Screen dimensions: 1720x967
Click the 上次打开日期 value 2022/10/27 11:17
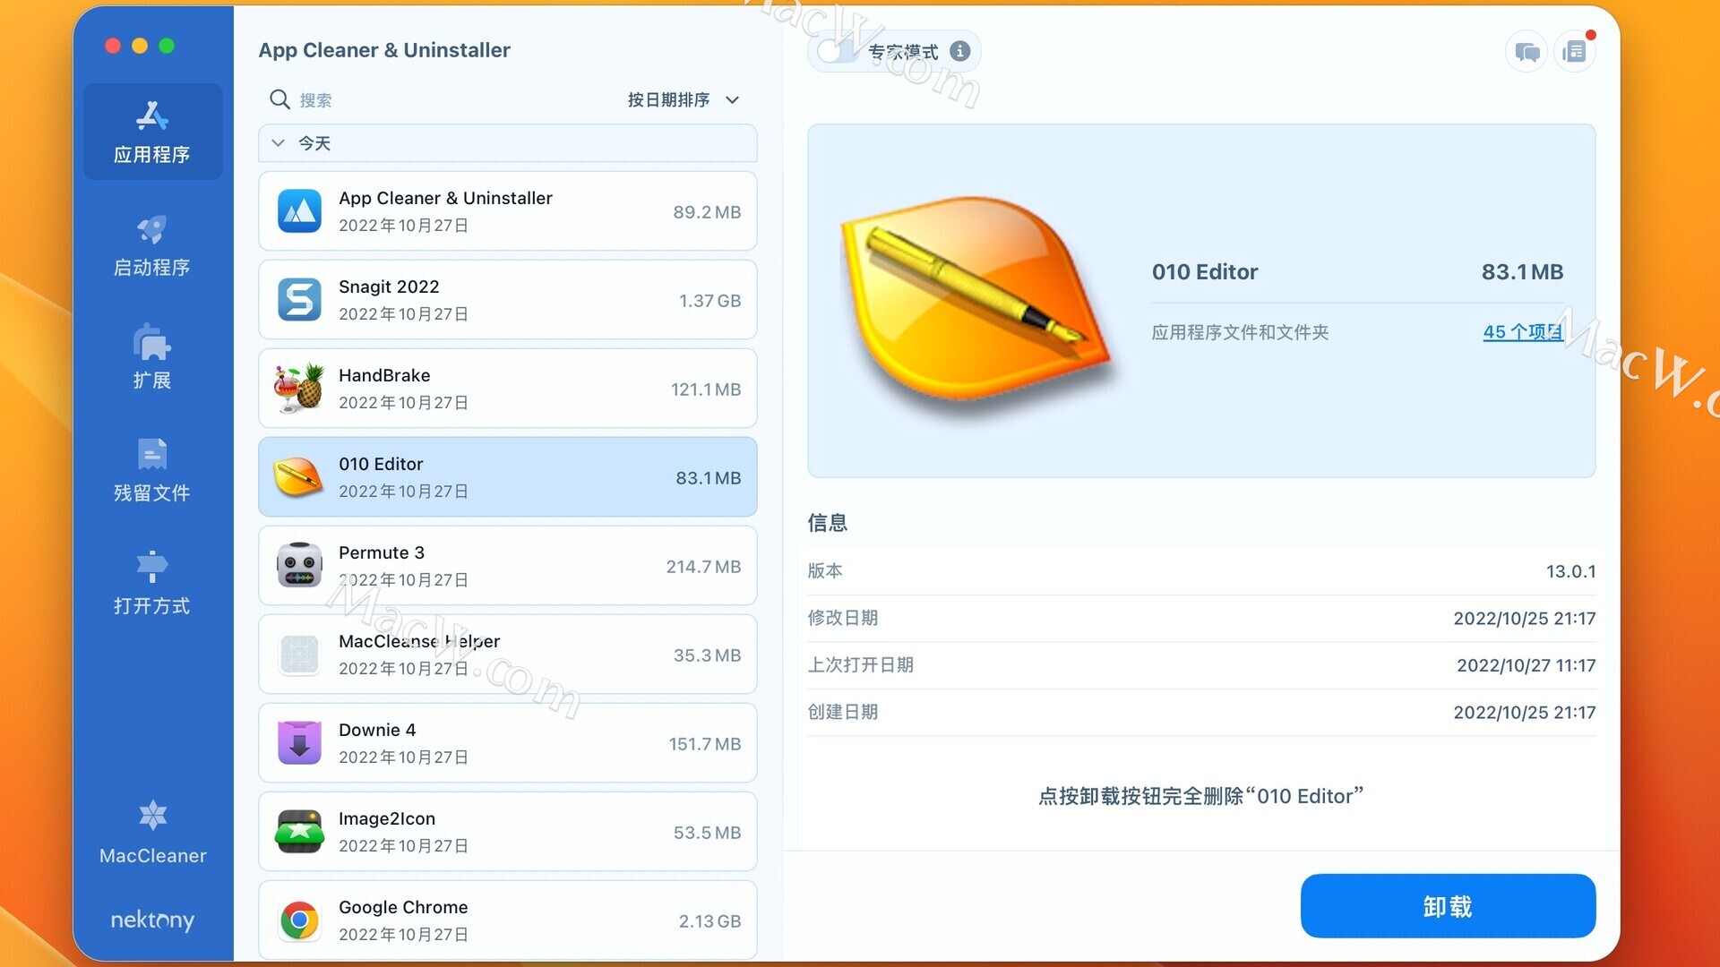1526,665
